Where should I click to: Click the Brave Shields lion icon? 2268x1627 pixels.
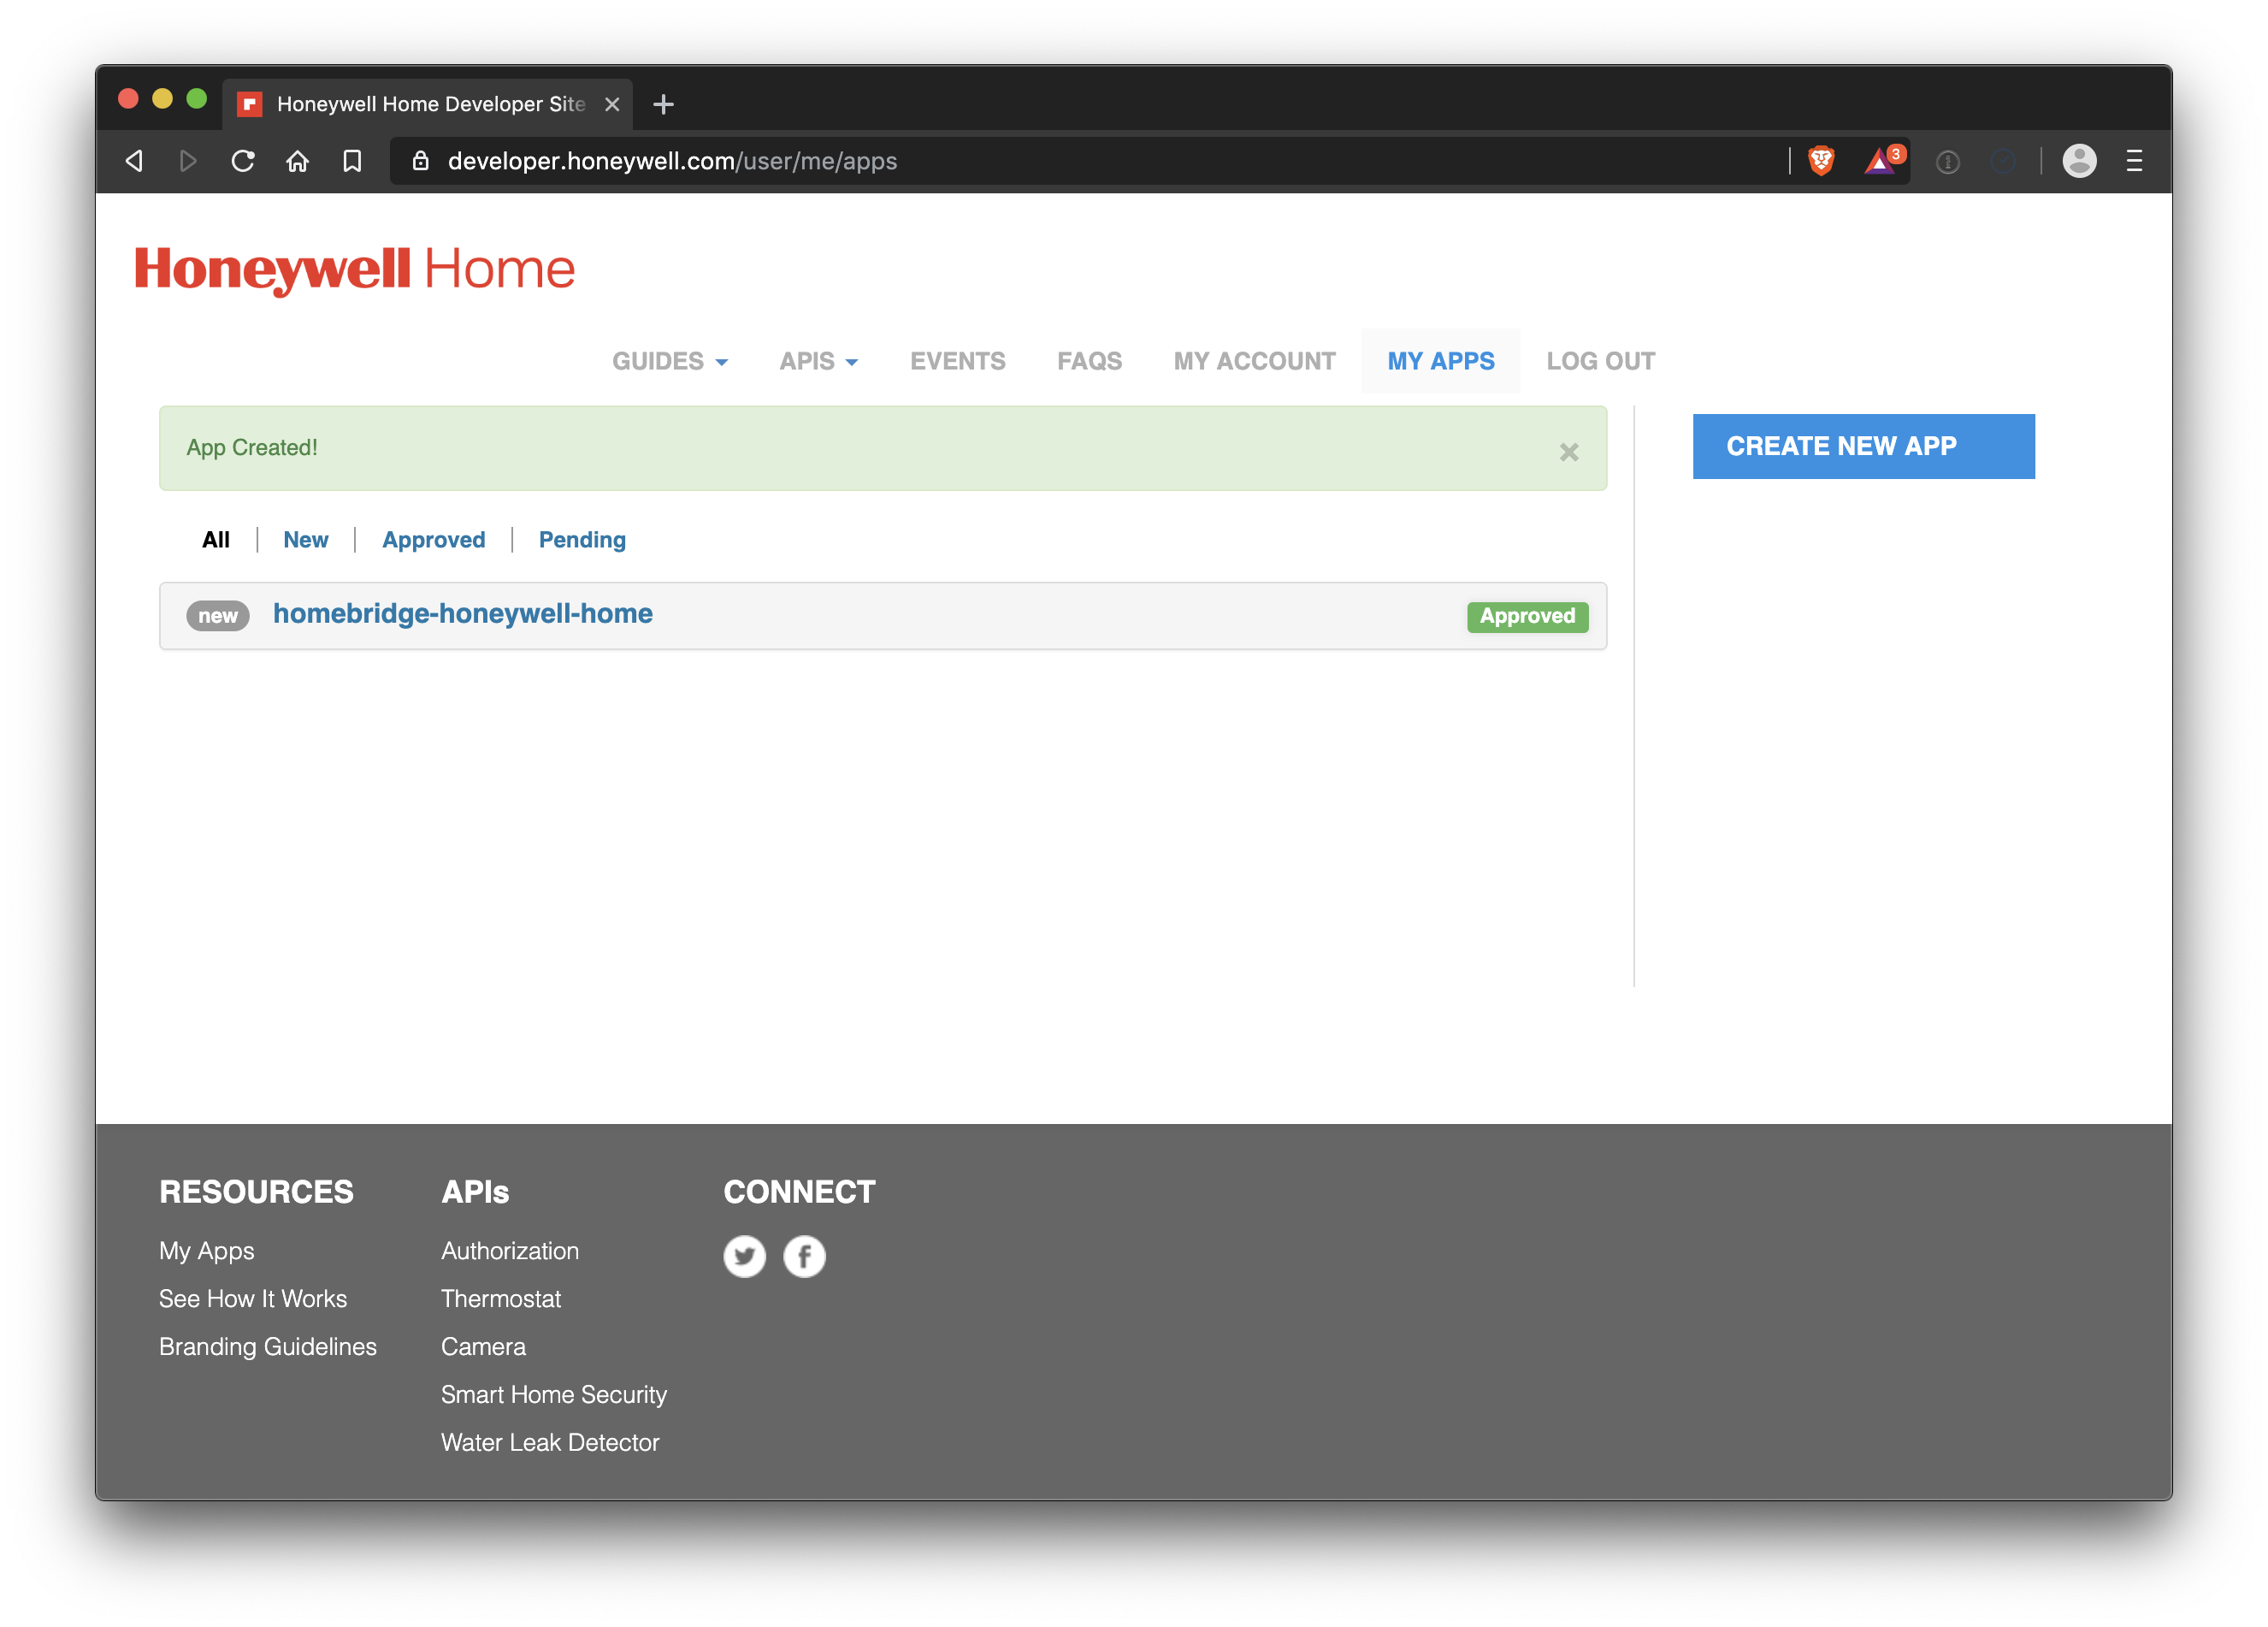pyautogui.click(x=1821, y=161)
